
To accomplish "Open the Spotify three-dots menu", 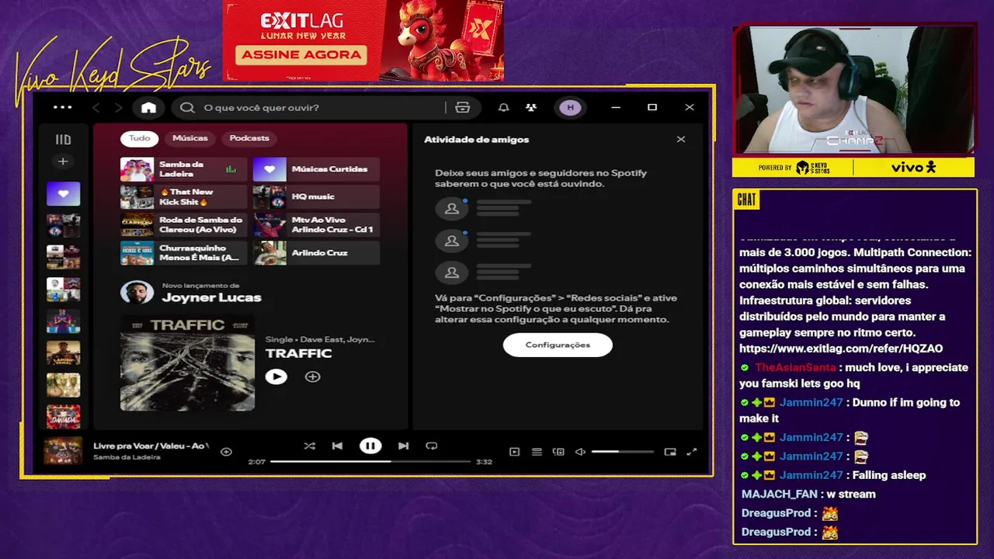I will [62, 107].
